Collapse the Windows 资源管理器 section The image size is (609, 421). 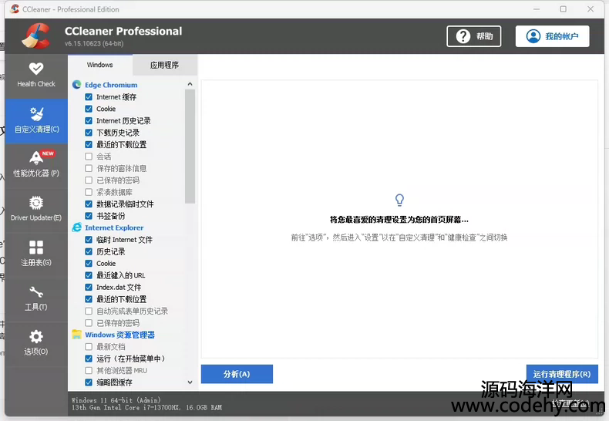pyautogui.click(x=119, y=335)
